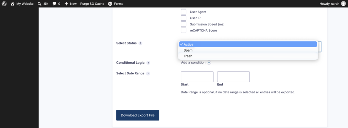The height and width of the screenshot is (128, 348).
Task: Click the Conditional Logic label
Action: (130, 63)
